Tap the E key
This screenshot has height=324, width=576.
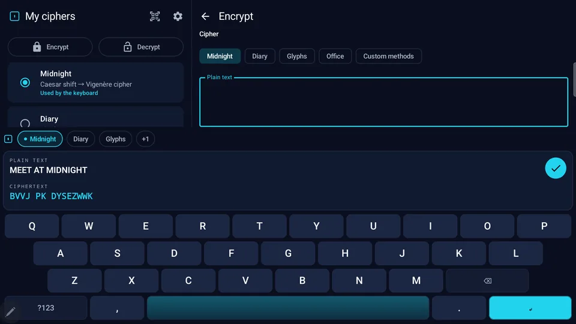point(145,226)
